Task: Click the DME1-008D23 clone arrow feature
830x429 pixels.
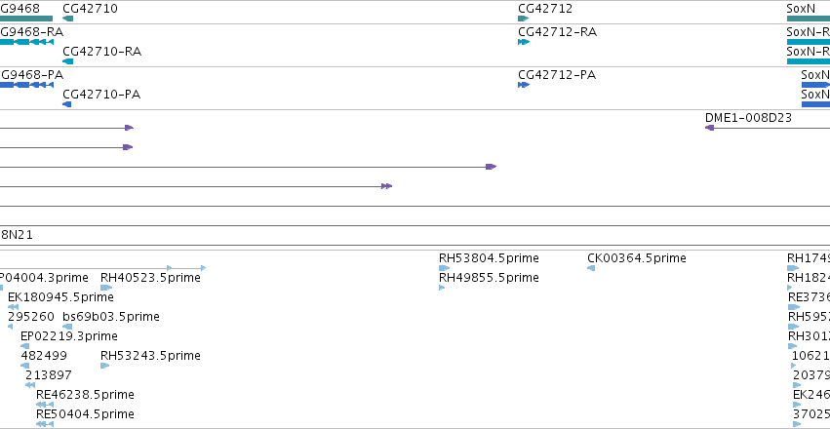Action: point(768,128)
